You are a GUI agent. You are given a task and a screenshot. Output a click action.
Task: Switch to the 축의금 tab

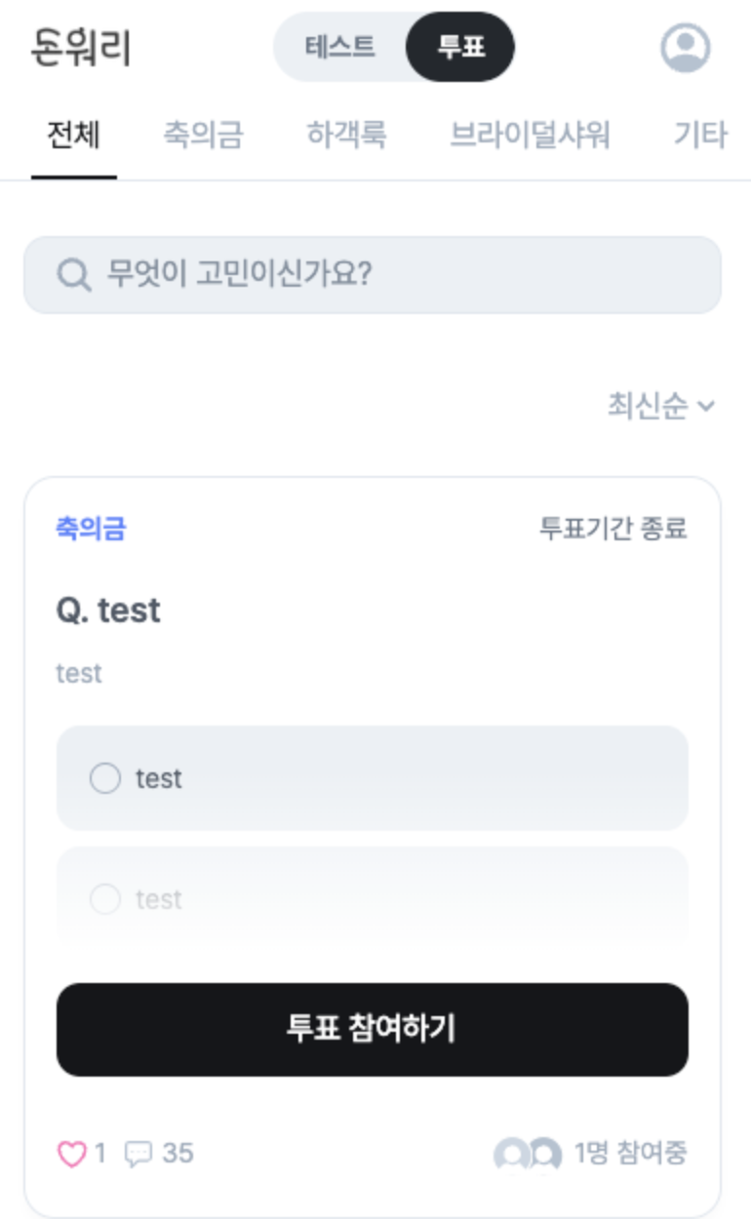(x=203, y=135)
